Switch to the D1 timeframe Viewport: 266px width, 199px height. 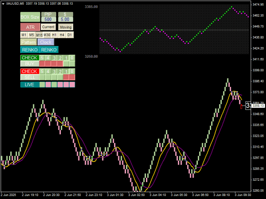(70, 35)
